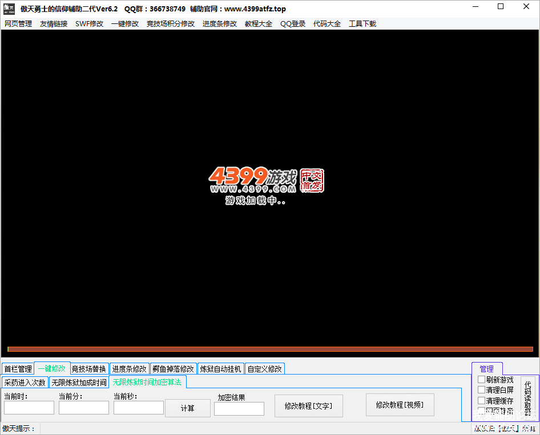Switch to the 鳄鱼掉落修改 tab
This screenshot has width=540, height=435.
tap(173, 369)
